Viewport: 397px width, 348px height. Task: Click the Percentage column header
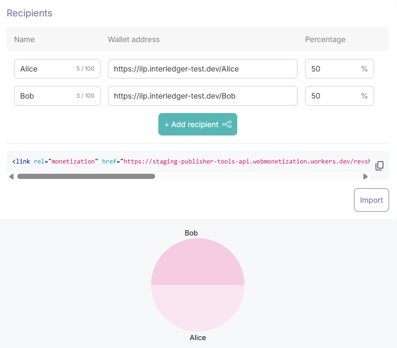pyautogui.click(x=325, y=40)
